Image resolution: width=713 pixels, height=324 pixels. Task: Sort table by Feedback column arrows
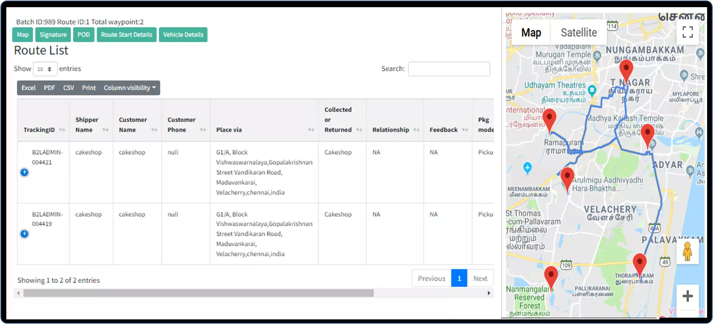pos(465,130)
